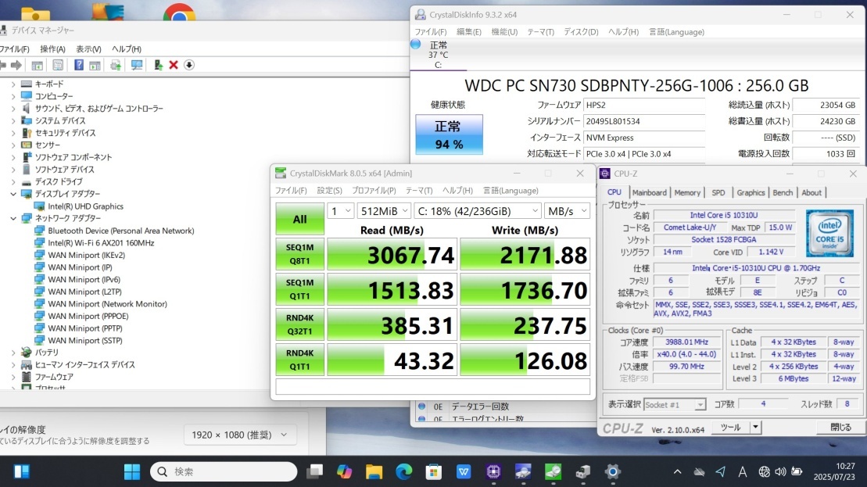Click the update driver computer icon with green arrow
The width and height of the screenshot is (867, 487).
click(x=158, y=65)
